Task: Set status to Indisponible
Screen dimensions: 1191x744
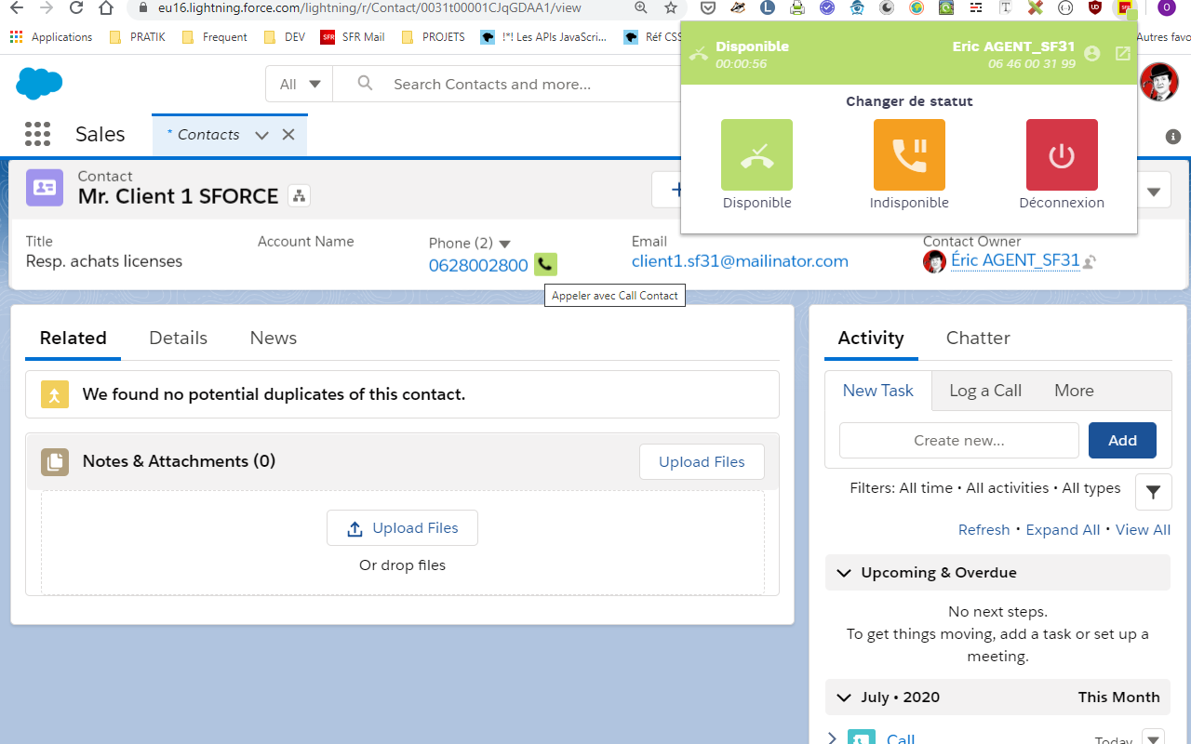Action: click(x=909, y=155)
